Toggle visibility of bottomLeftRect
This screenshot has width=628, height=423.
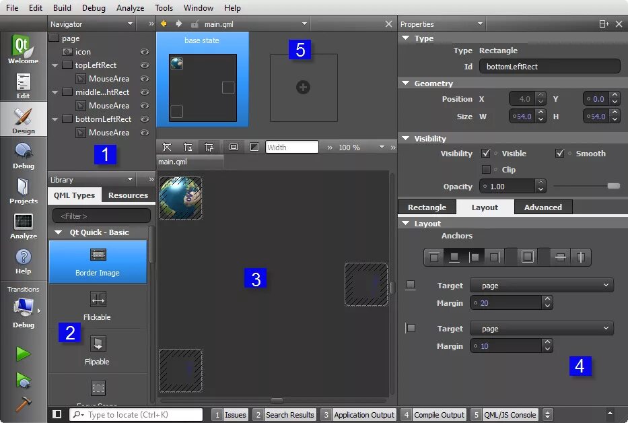(145, 119)
